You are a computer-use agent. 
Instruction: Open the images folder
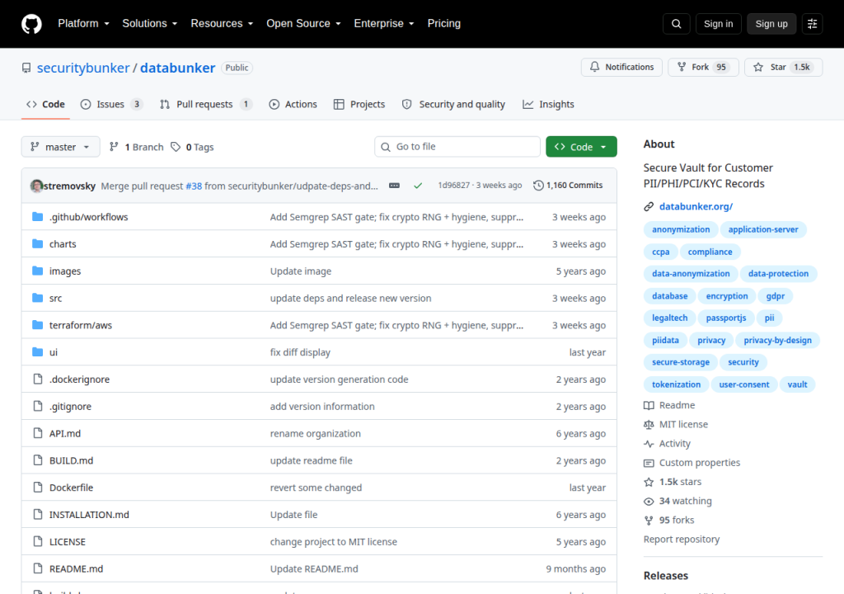click(x=65, y=271)
